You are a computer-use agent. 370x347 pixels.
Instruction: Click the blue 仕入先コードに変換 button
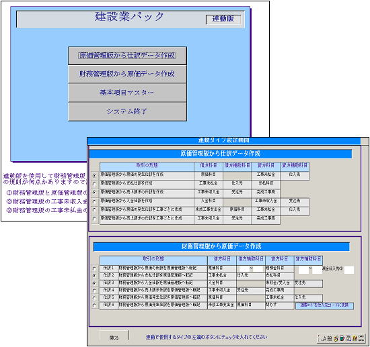point(324,305)
